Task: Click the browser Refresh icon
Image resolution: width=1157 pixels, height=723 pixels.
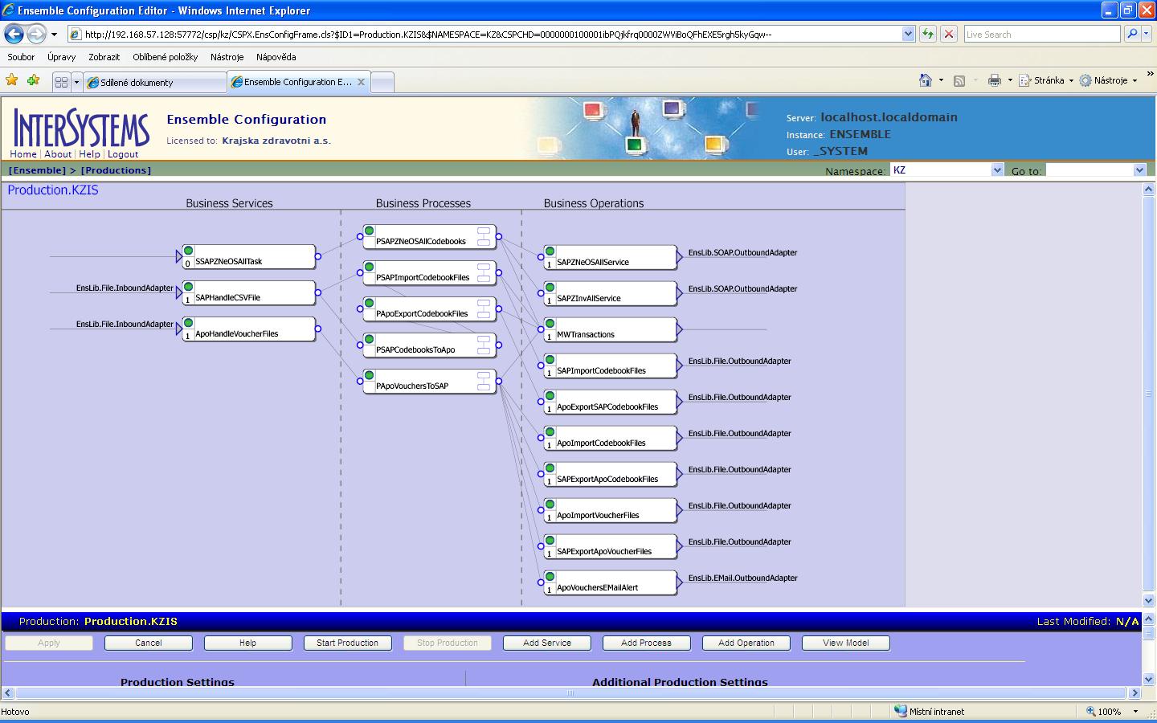Action: [x=928, y=34]
